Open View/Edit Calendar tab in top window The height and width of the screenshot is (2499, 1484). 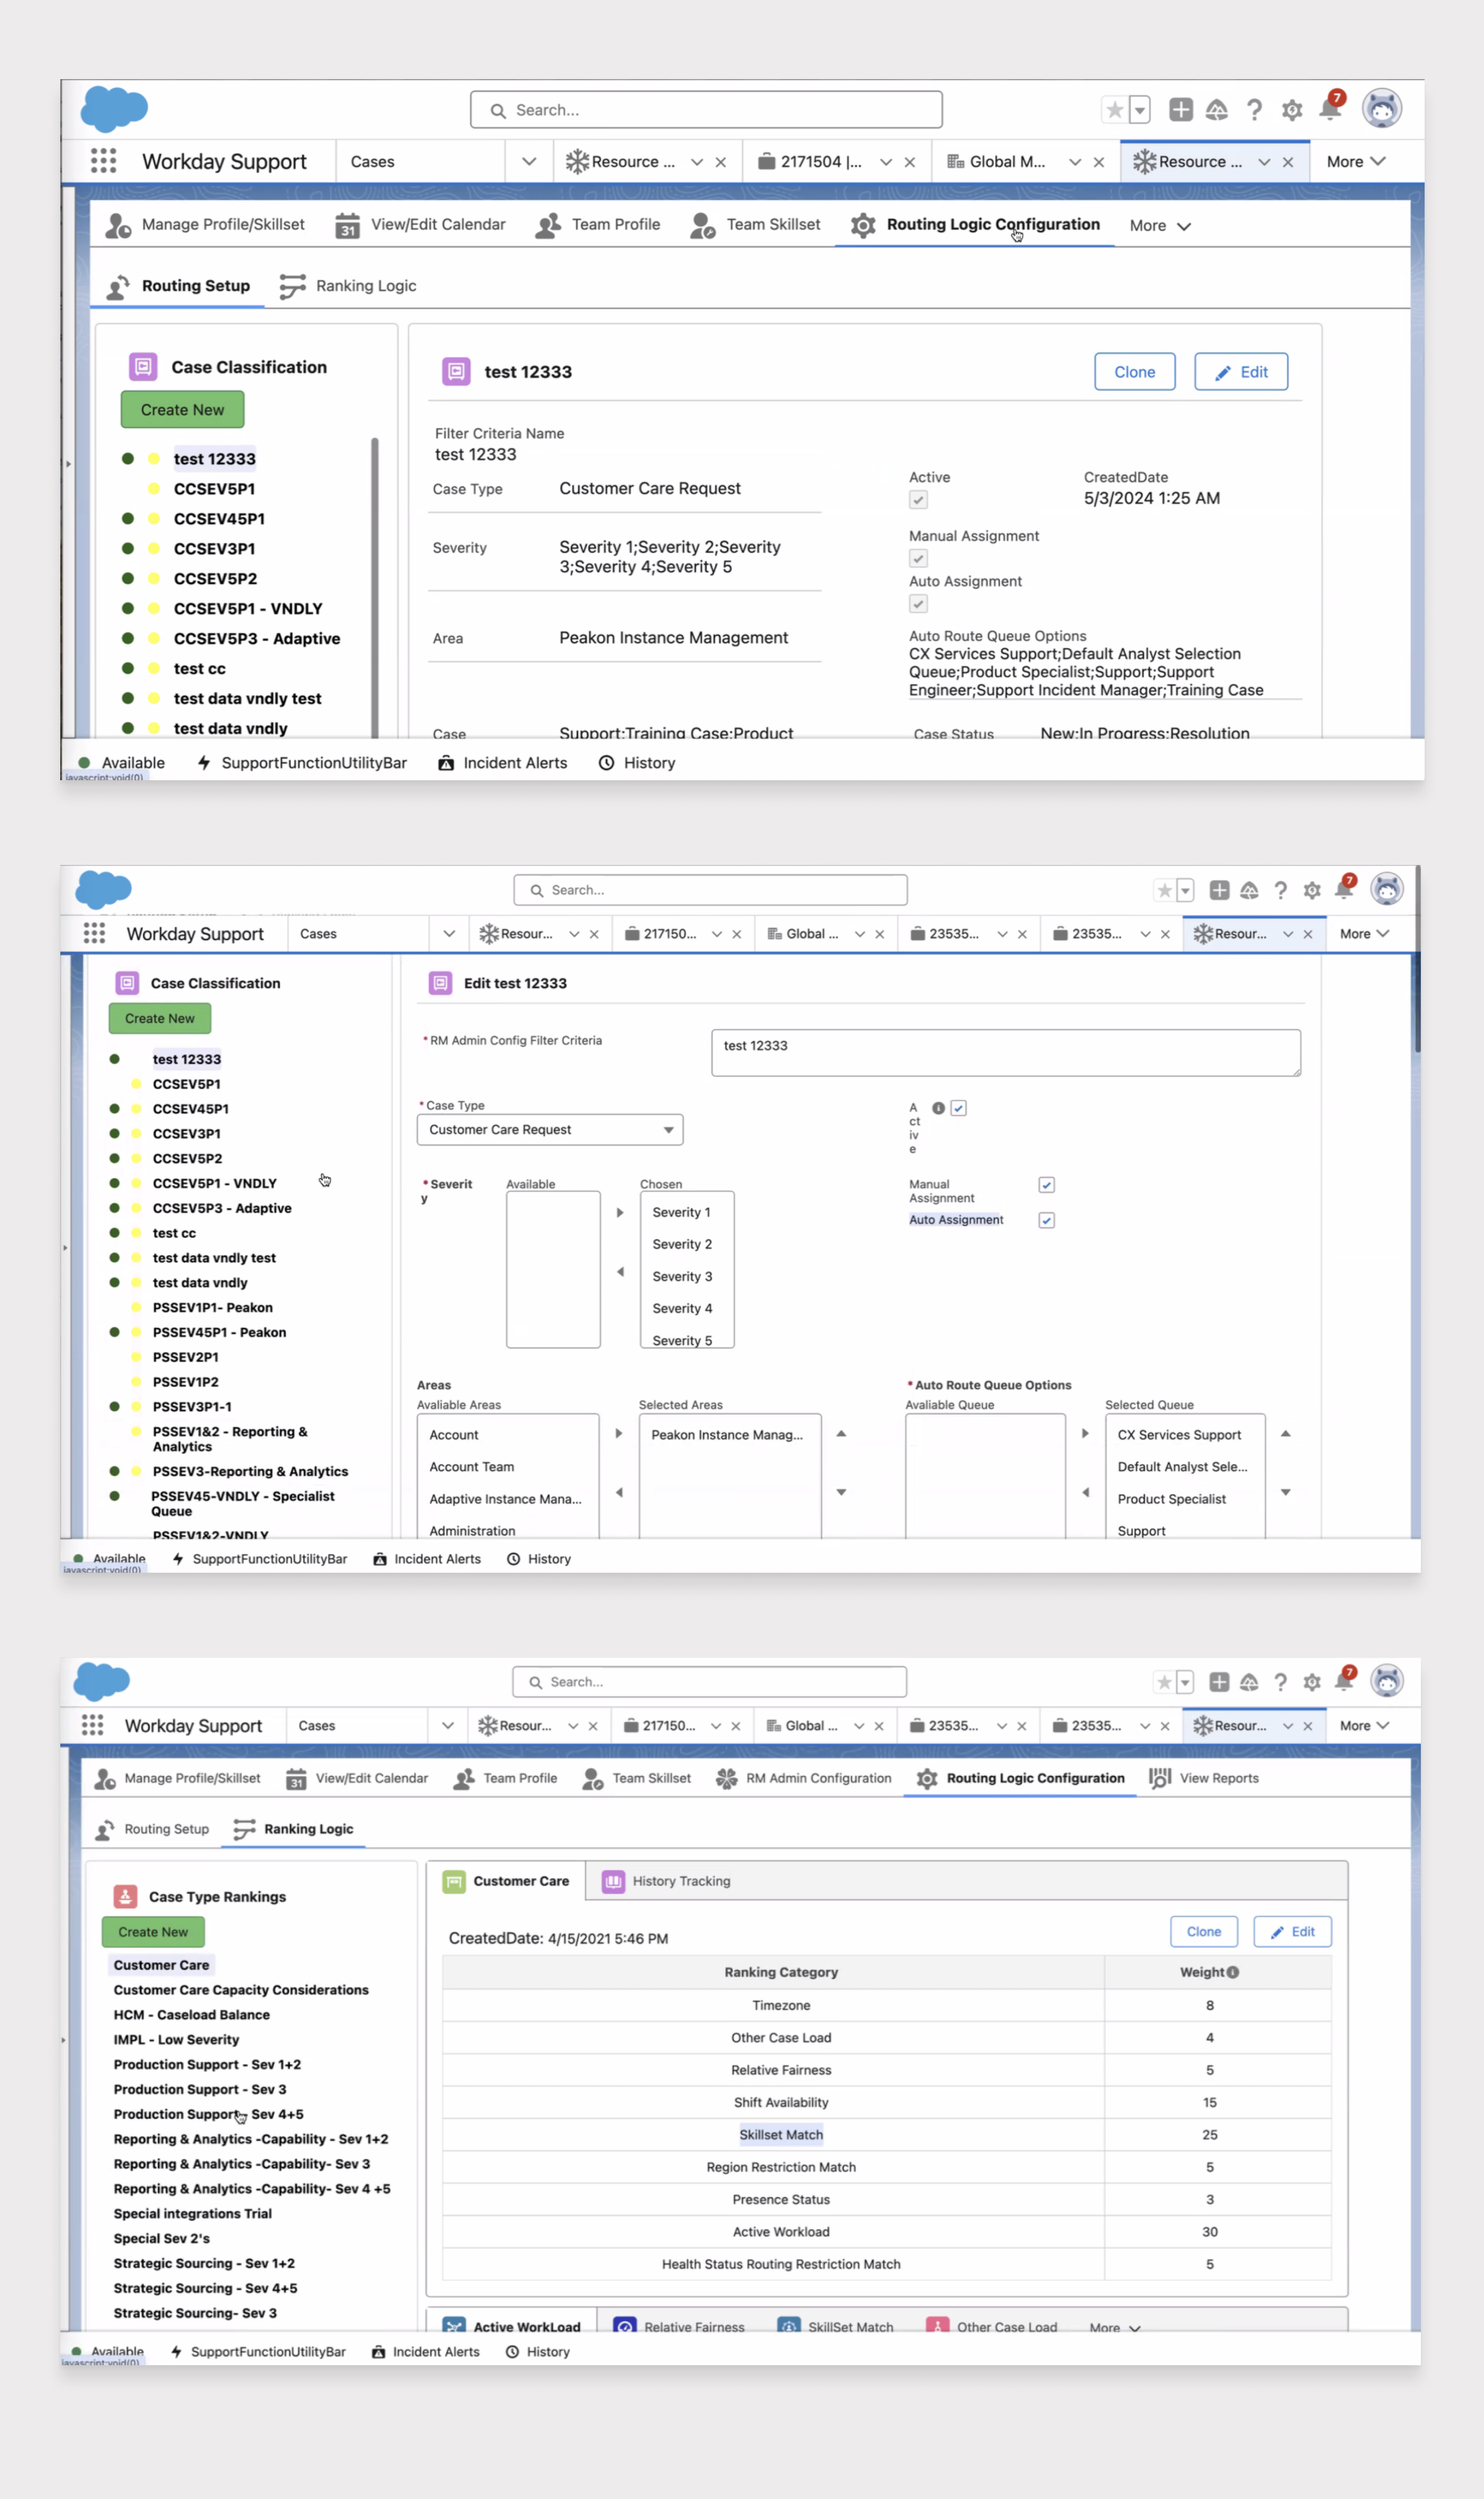coord(420,225)
